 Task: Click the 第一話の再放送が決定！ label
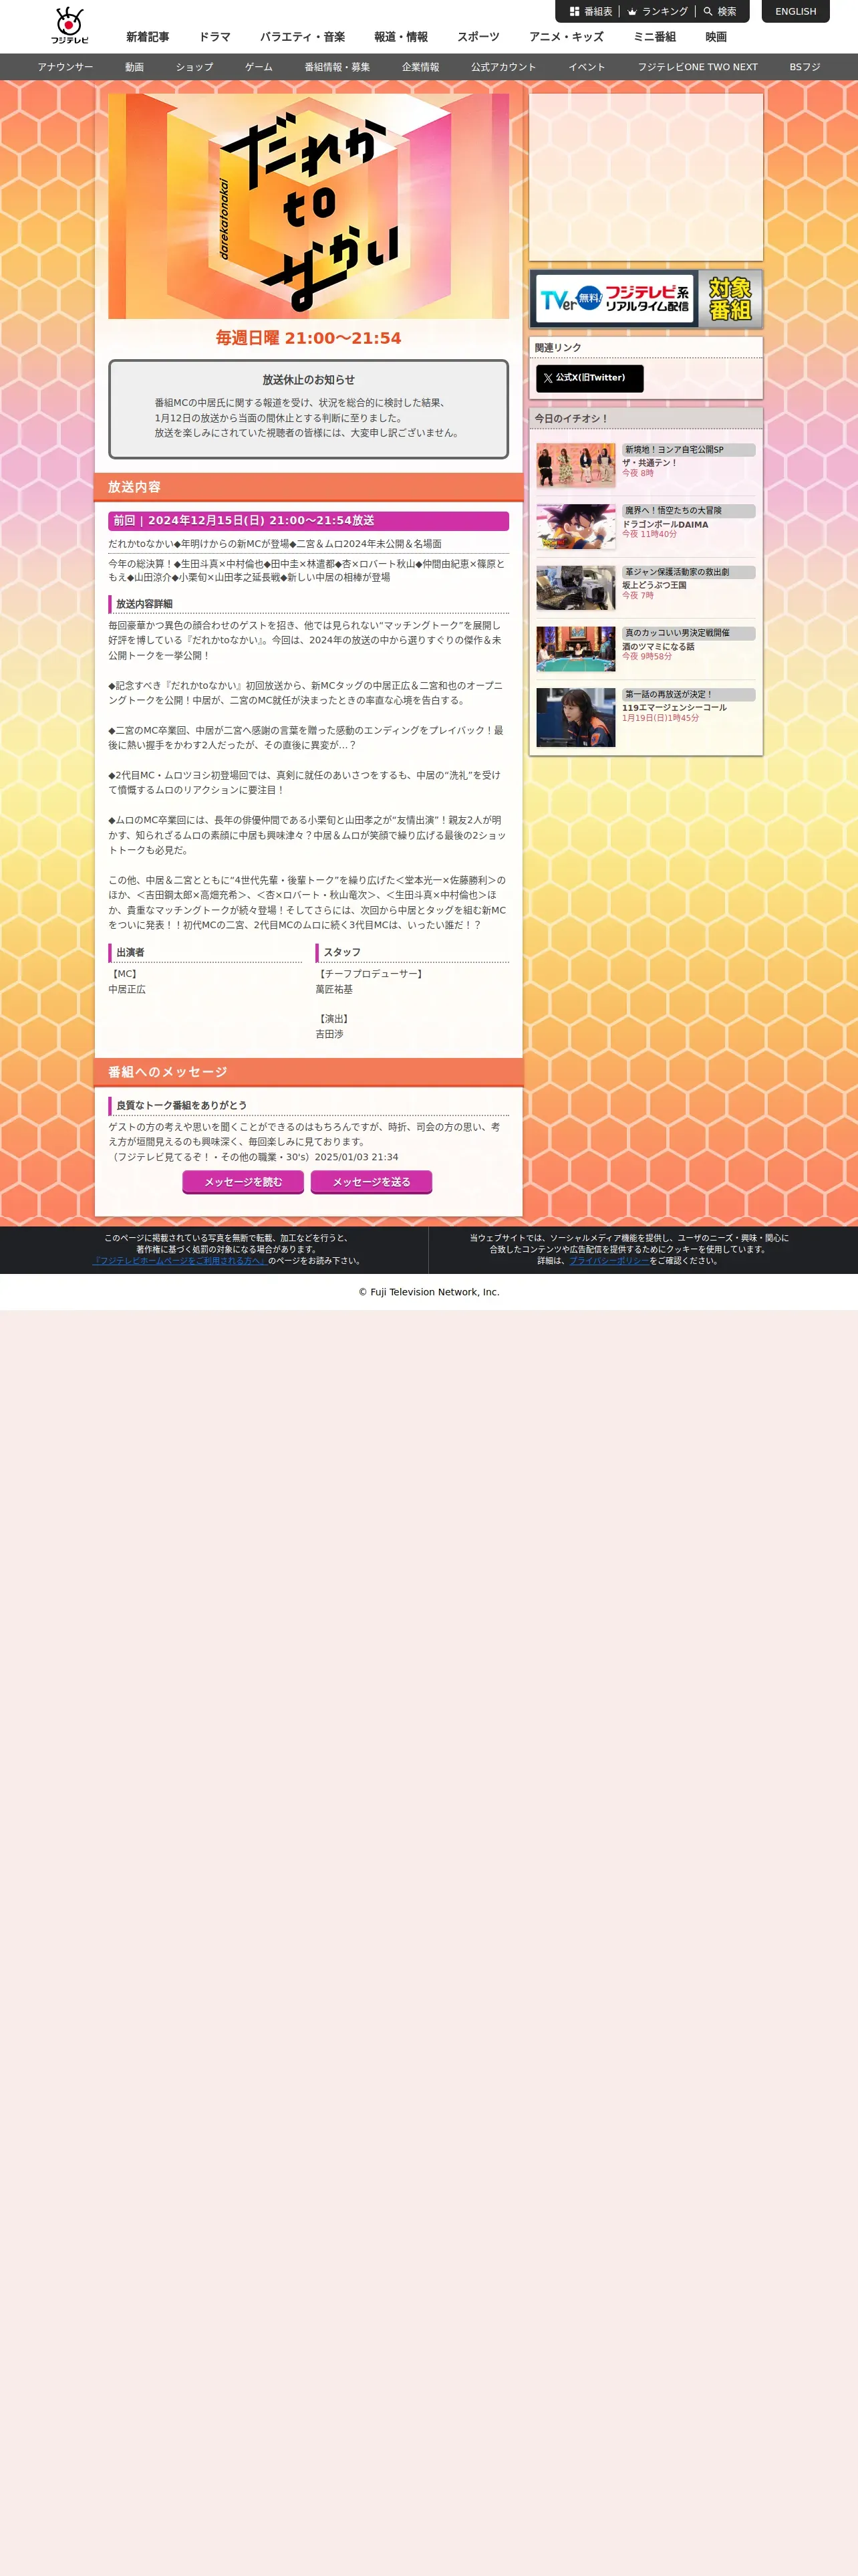[x=688, y=694]
